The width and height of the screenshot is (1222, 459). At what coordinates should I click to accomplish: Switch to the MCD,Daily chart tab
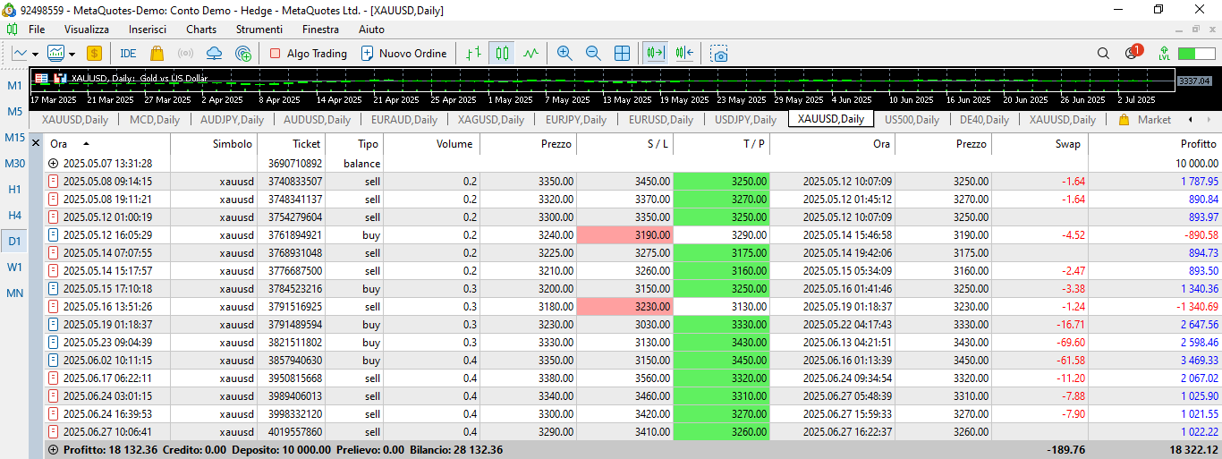(155, 120)
